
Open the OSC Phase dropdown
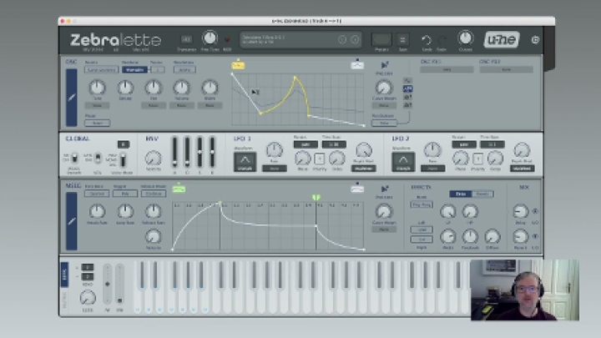pos(97,123)
